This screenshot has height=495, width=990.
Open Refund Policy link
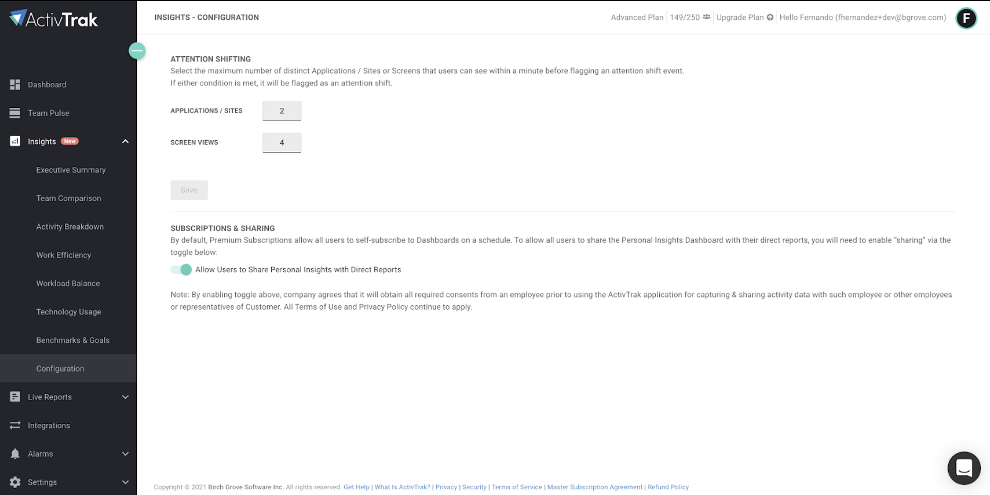click(668, 487)
